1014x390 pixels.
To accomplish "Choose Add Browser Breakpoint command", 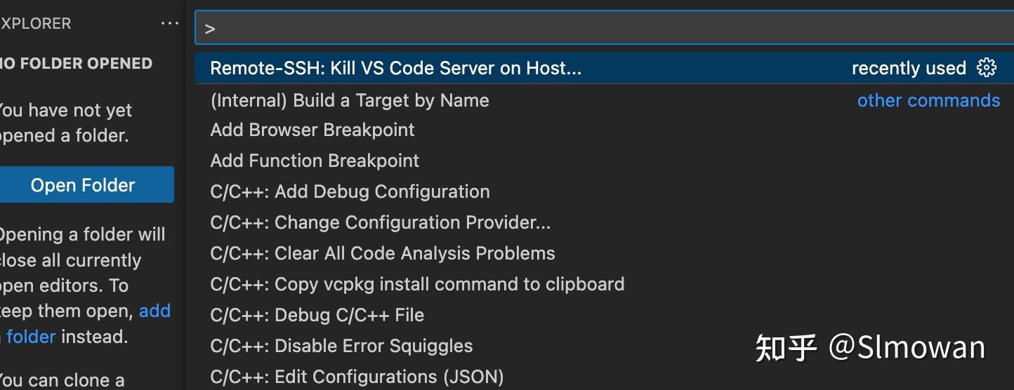I will (x=312, y=130).
